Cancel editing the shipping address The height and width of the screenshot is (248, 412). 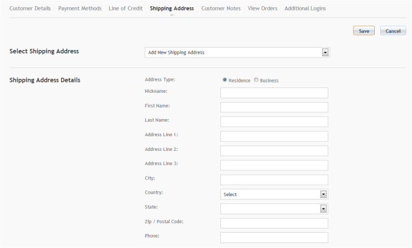(393, 31)
